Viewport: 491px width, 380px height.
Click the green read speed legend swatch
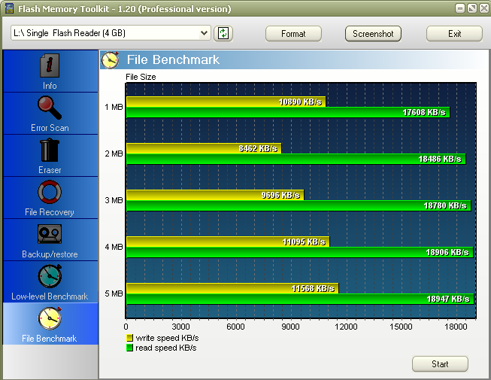coord(129,348)
